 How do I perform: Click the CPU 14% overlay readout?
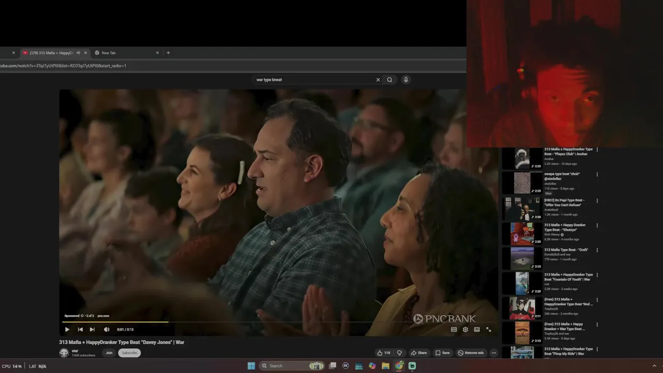[12, 366]
